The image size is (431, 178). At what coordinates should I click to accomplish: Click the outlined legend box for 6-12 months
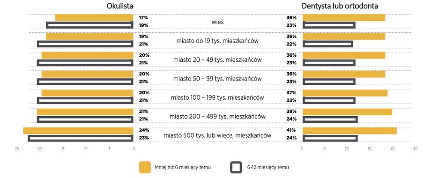click(236, 167)
